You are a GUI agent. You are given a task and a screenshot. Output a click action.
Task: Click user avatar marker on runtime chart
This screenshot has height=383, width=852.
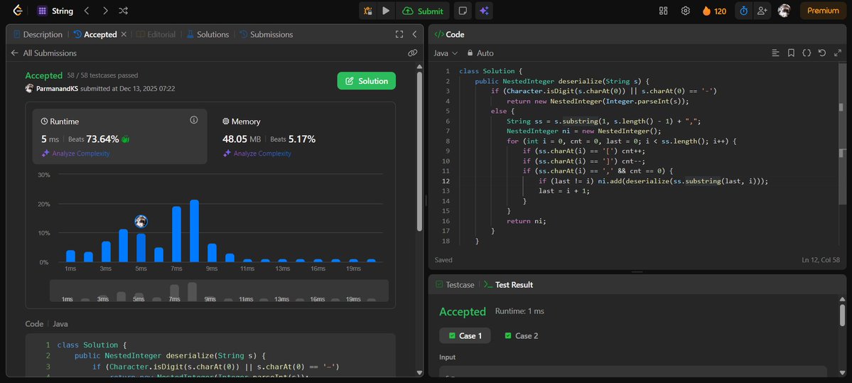(141, 221)
